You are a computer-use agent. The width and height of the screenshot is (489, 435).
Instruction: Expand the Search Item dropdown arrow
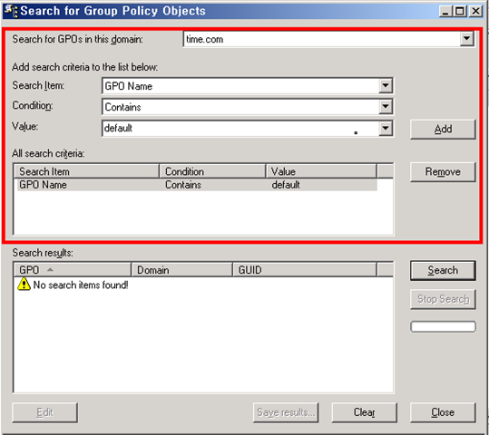click(x=386, y=85)
